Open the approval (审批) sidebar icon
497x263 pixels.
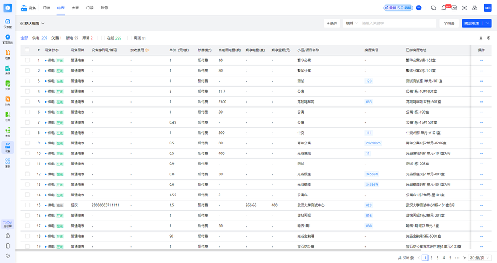point(8,132)
